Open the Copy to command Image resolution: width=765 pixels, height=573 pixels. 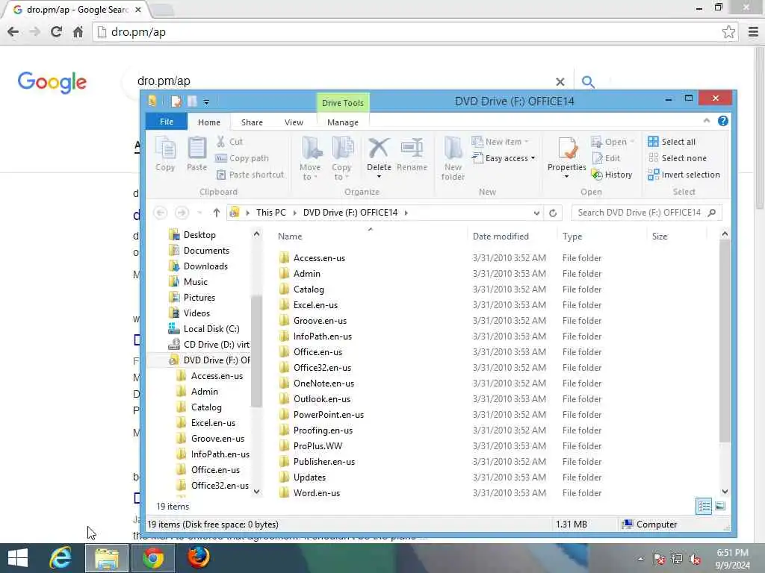(342, 158)
